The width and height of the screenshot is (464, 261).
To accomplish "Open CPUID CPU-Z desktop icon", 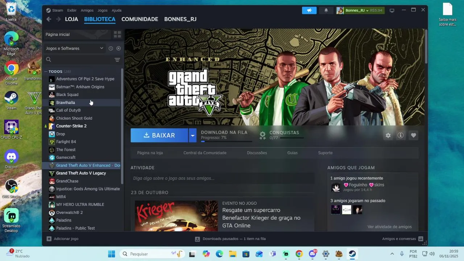I will pyautogui.click(x=11, y=130).
